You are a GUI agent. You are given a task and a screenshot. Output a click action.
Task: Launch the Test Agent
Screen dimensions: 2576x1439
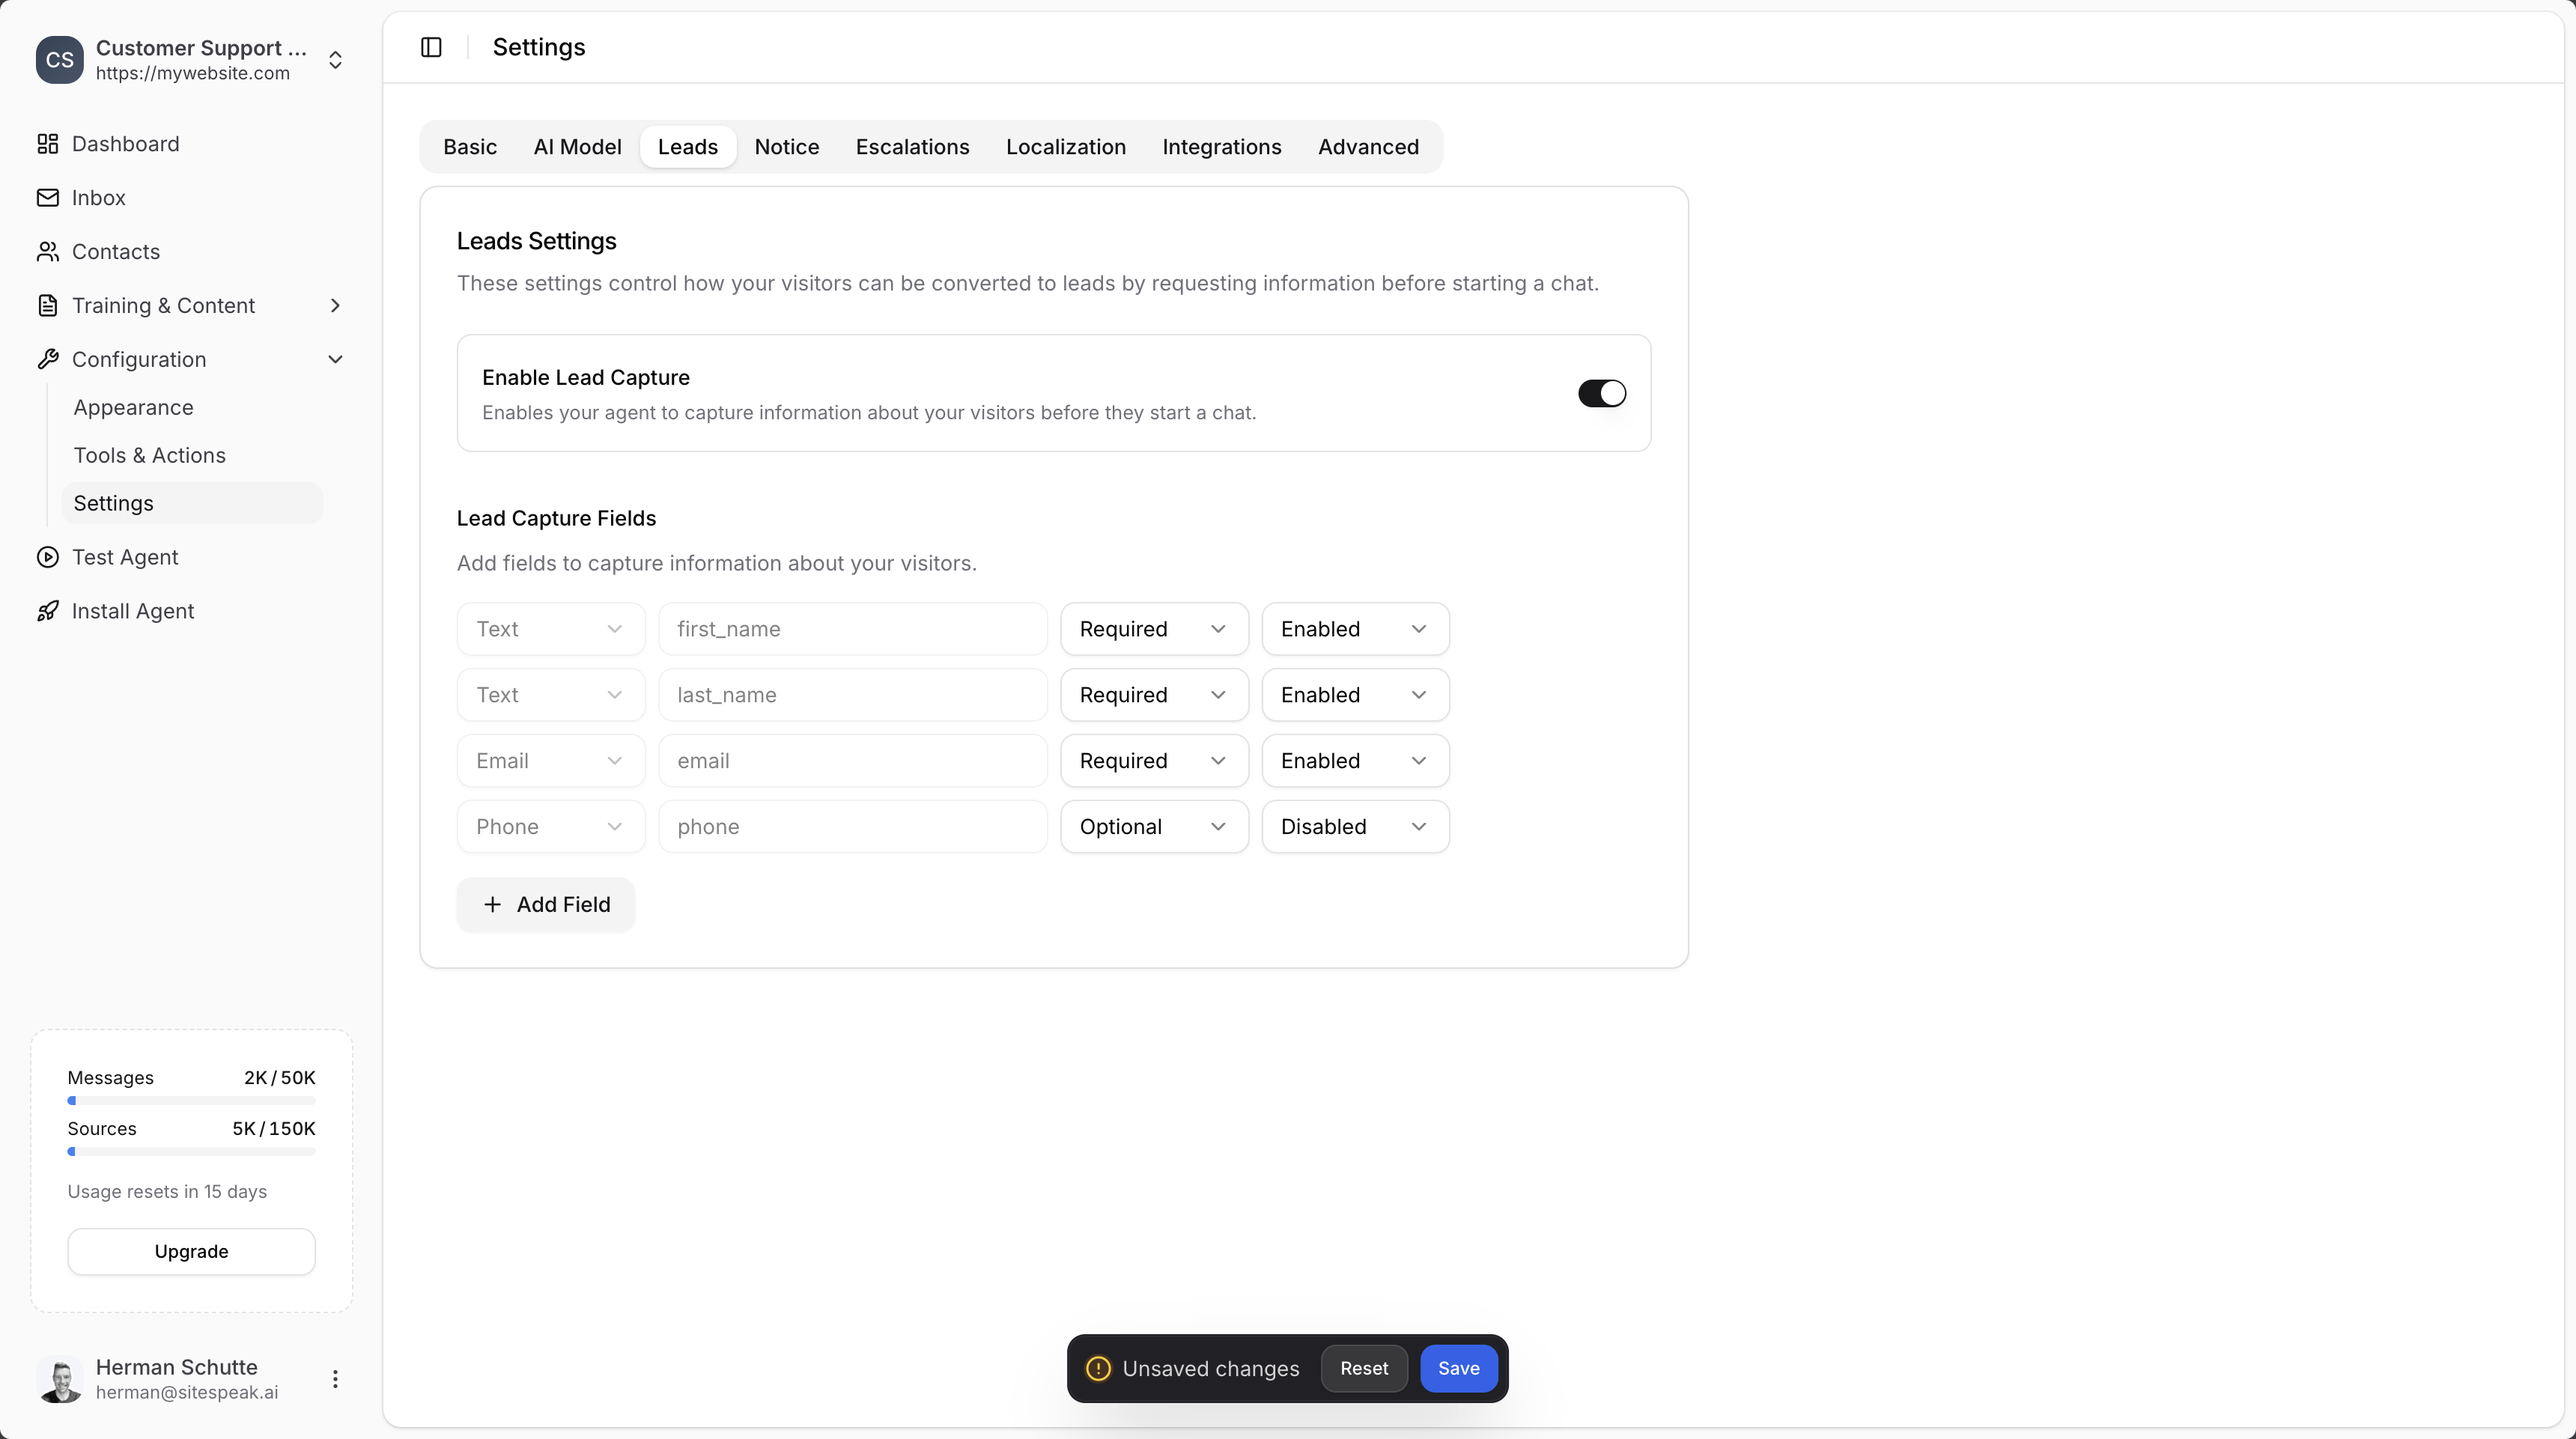click(x=124, y=557)
